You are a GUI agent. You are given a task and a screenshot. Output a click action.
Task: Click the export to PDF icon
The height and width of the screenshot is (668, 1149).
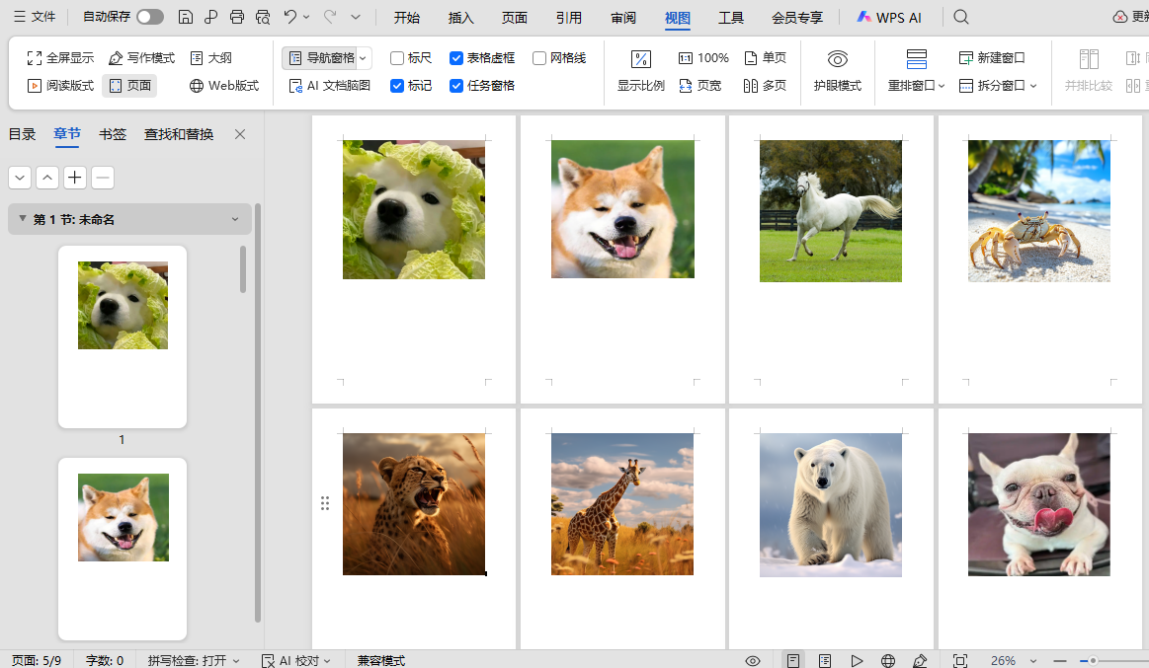[211, 17]
